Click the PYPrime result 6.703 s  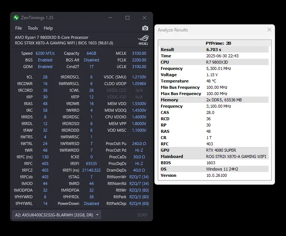tap(214, 50)
